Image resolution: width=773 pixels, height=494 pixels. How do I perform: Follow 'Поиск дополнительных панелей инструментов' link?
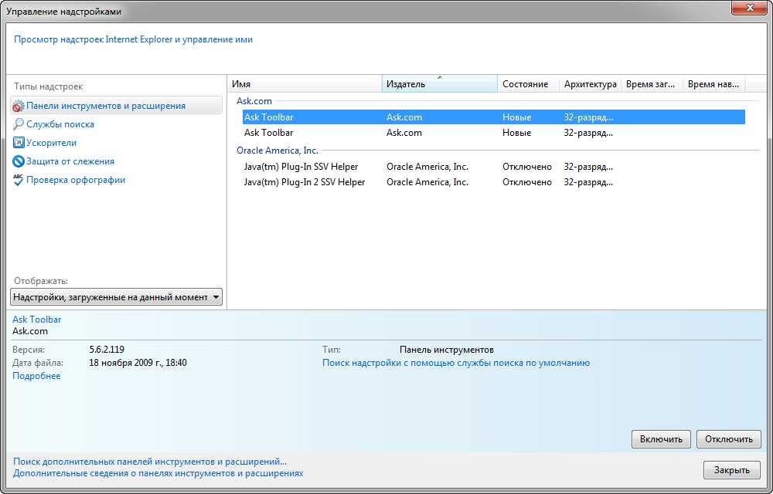coord(150,462)
